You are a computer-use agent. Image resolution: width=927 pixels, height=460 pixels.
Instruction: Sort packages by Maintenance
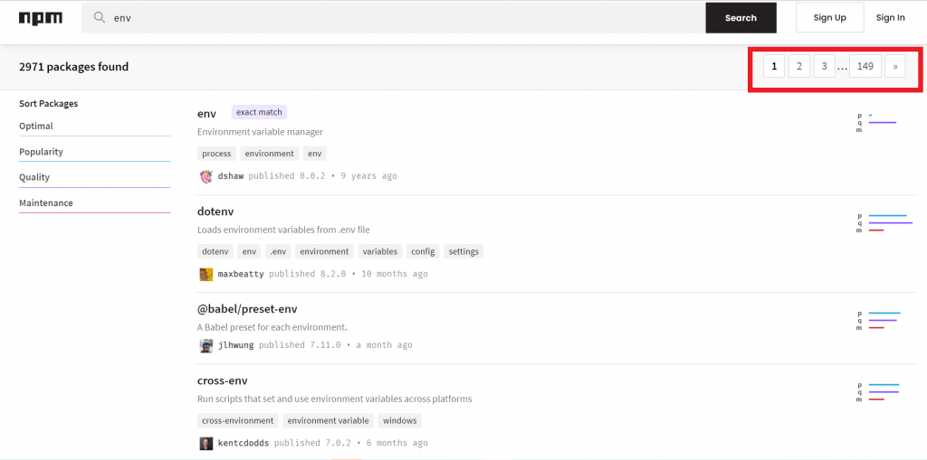click(94, 203)
